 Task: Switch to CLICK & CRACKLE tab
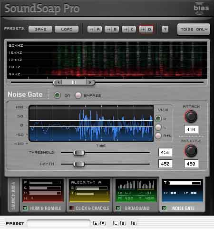pos(93,208)
